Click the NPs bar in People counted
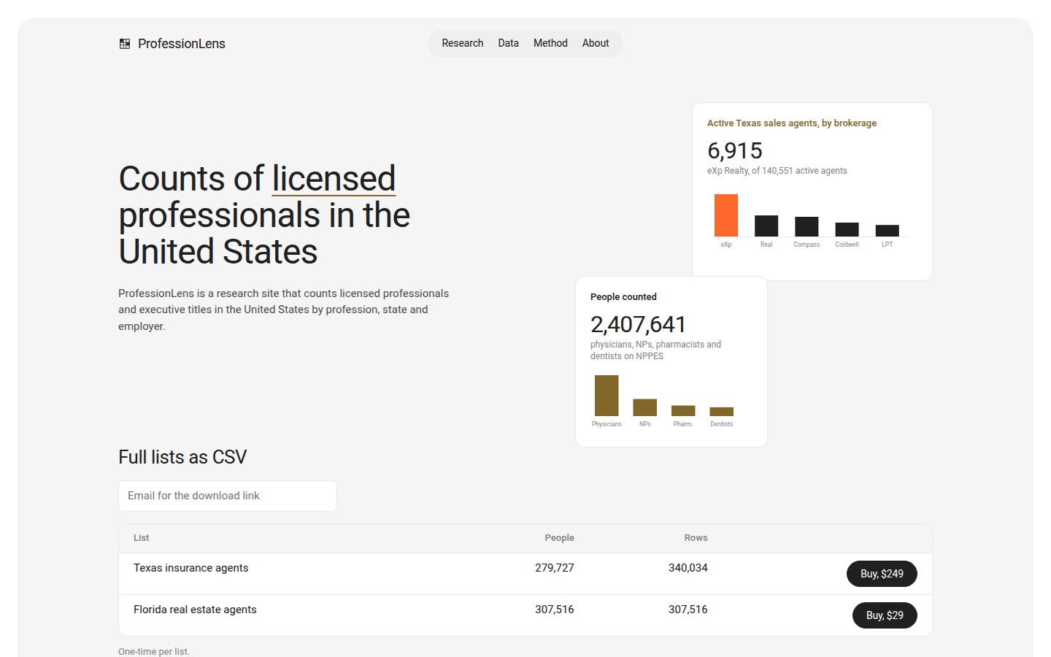Image resolution: width=1051 pixels, height=657 pixels. (x=645, y=407)
